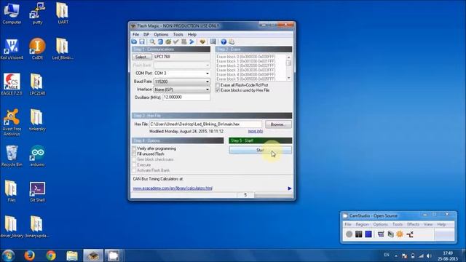Image resolution: width=466 pixels, height=262 pixels.
Task: Click the Open file icon in Flash Magic toolbar
Action: (x=134, y=42)
